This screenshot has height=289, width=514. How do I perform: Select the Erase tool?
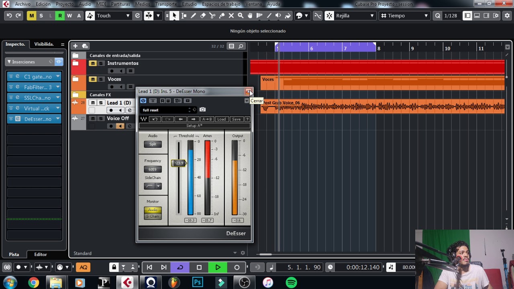point(203,16)
